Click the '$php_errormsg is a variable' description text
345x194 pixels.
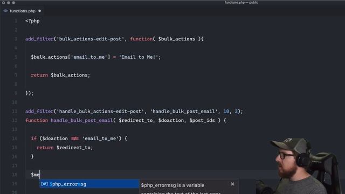pyautogui.click(x=172, y=185)
